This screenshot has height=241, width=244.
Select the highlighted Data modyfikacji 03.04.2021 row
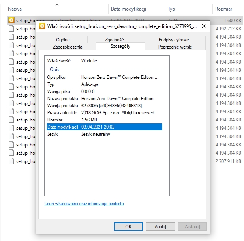pyautogui.click(x=104, y=127)
